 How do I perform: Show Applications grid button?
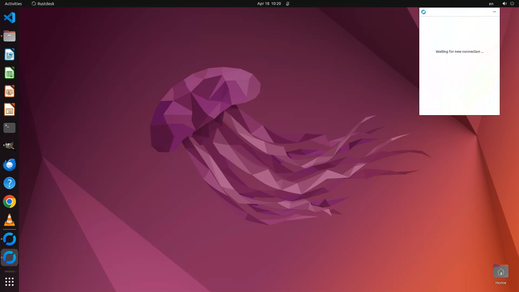click(9, 282)
